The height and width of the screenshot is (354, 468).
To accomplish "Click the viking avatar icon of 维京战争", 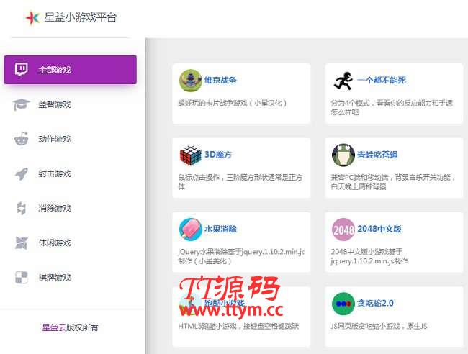I will click(x=190, y=81).
